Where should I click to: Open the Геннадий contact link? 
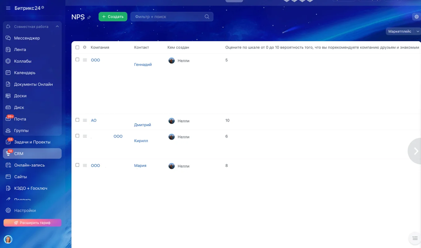click(143, 65)
